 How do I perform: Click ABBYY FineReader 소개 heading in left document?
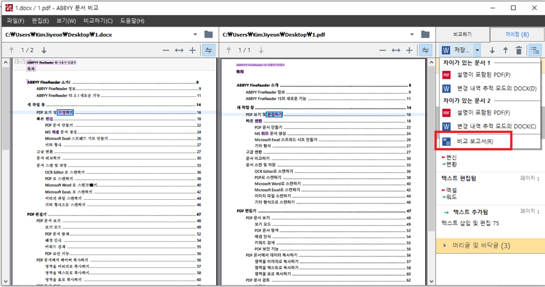pyautogui.click(x=49, y=83)
